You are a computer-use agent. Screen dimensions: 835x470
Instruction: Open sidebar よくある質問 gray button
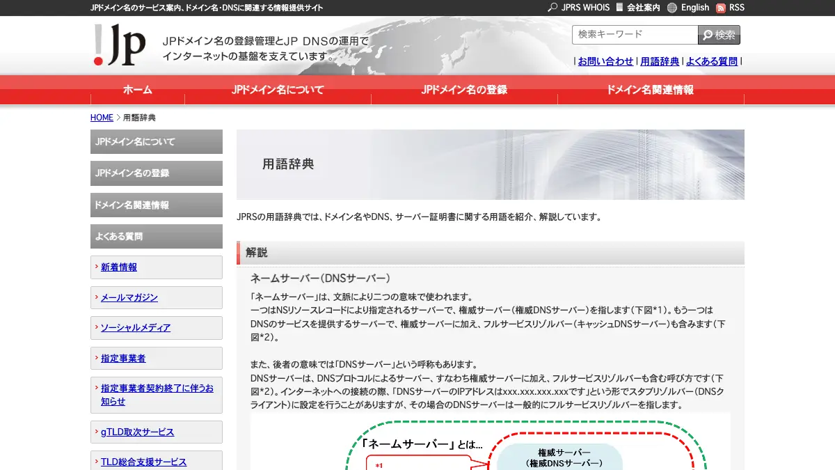click(x=157, y=236)
